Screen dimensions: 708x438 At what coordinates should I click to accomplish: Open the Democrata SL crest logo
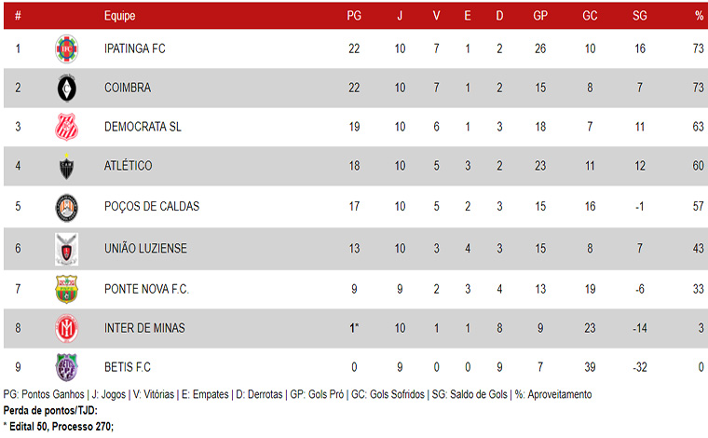pyautogui.click(x=66, y=127)
